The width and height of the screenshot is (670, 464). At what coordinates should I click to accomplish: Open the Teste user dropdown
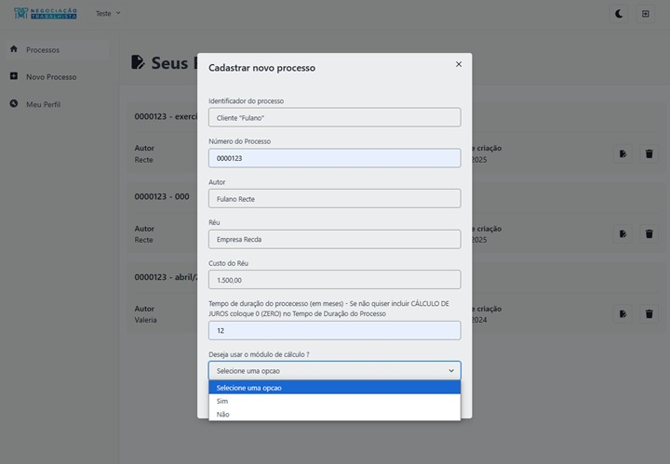tap(108, 14)
